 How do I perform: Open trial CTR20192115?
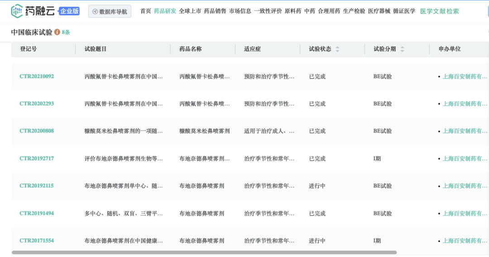37,186
